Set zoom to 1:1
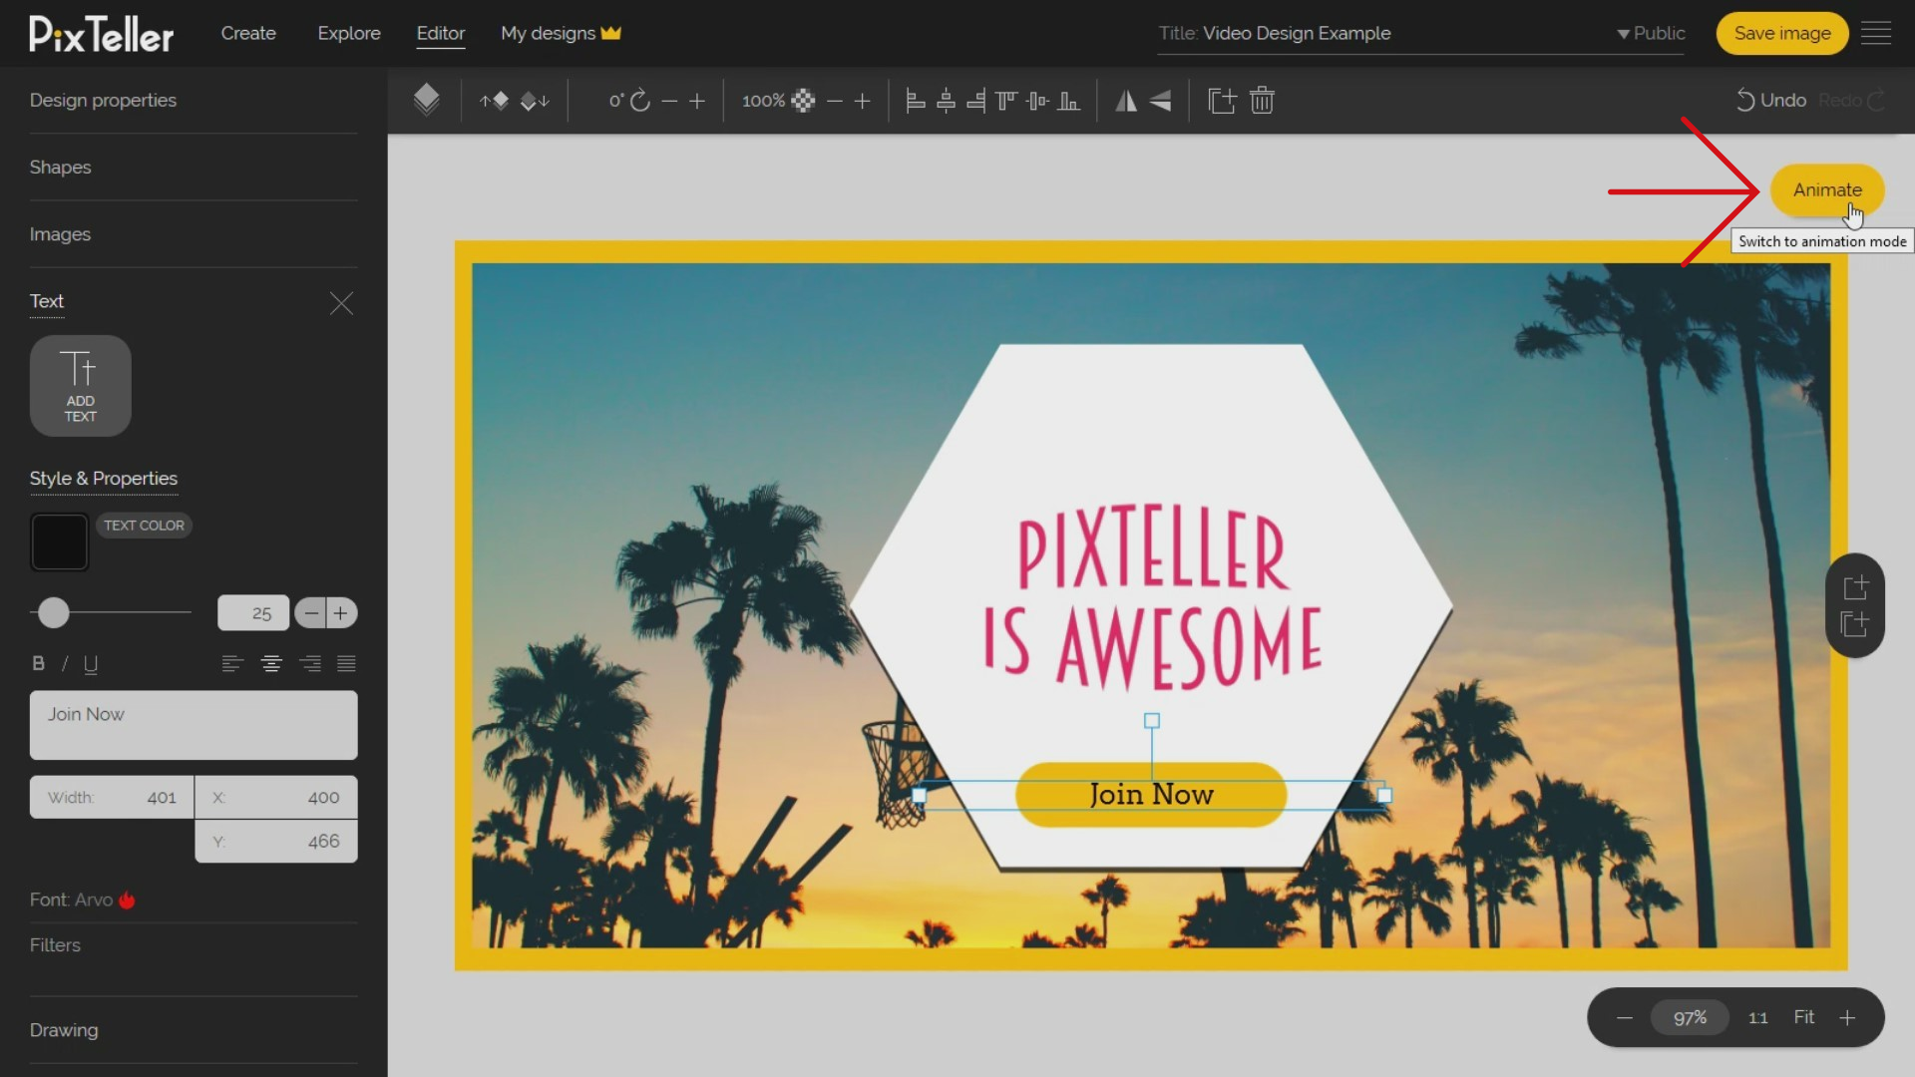 [x=1757, y=1017]
